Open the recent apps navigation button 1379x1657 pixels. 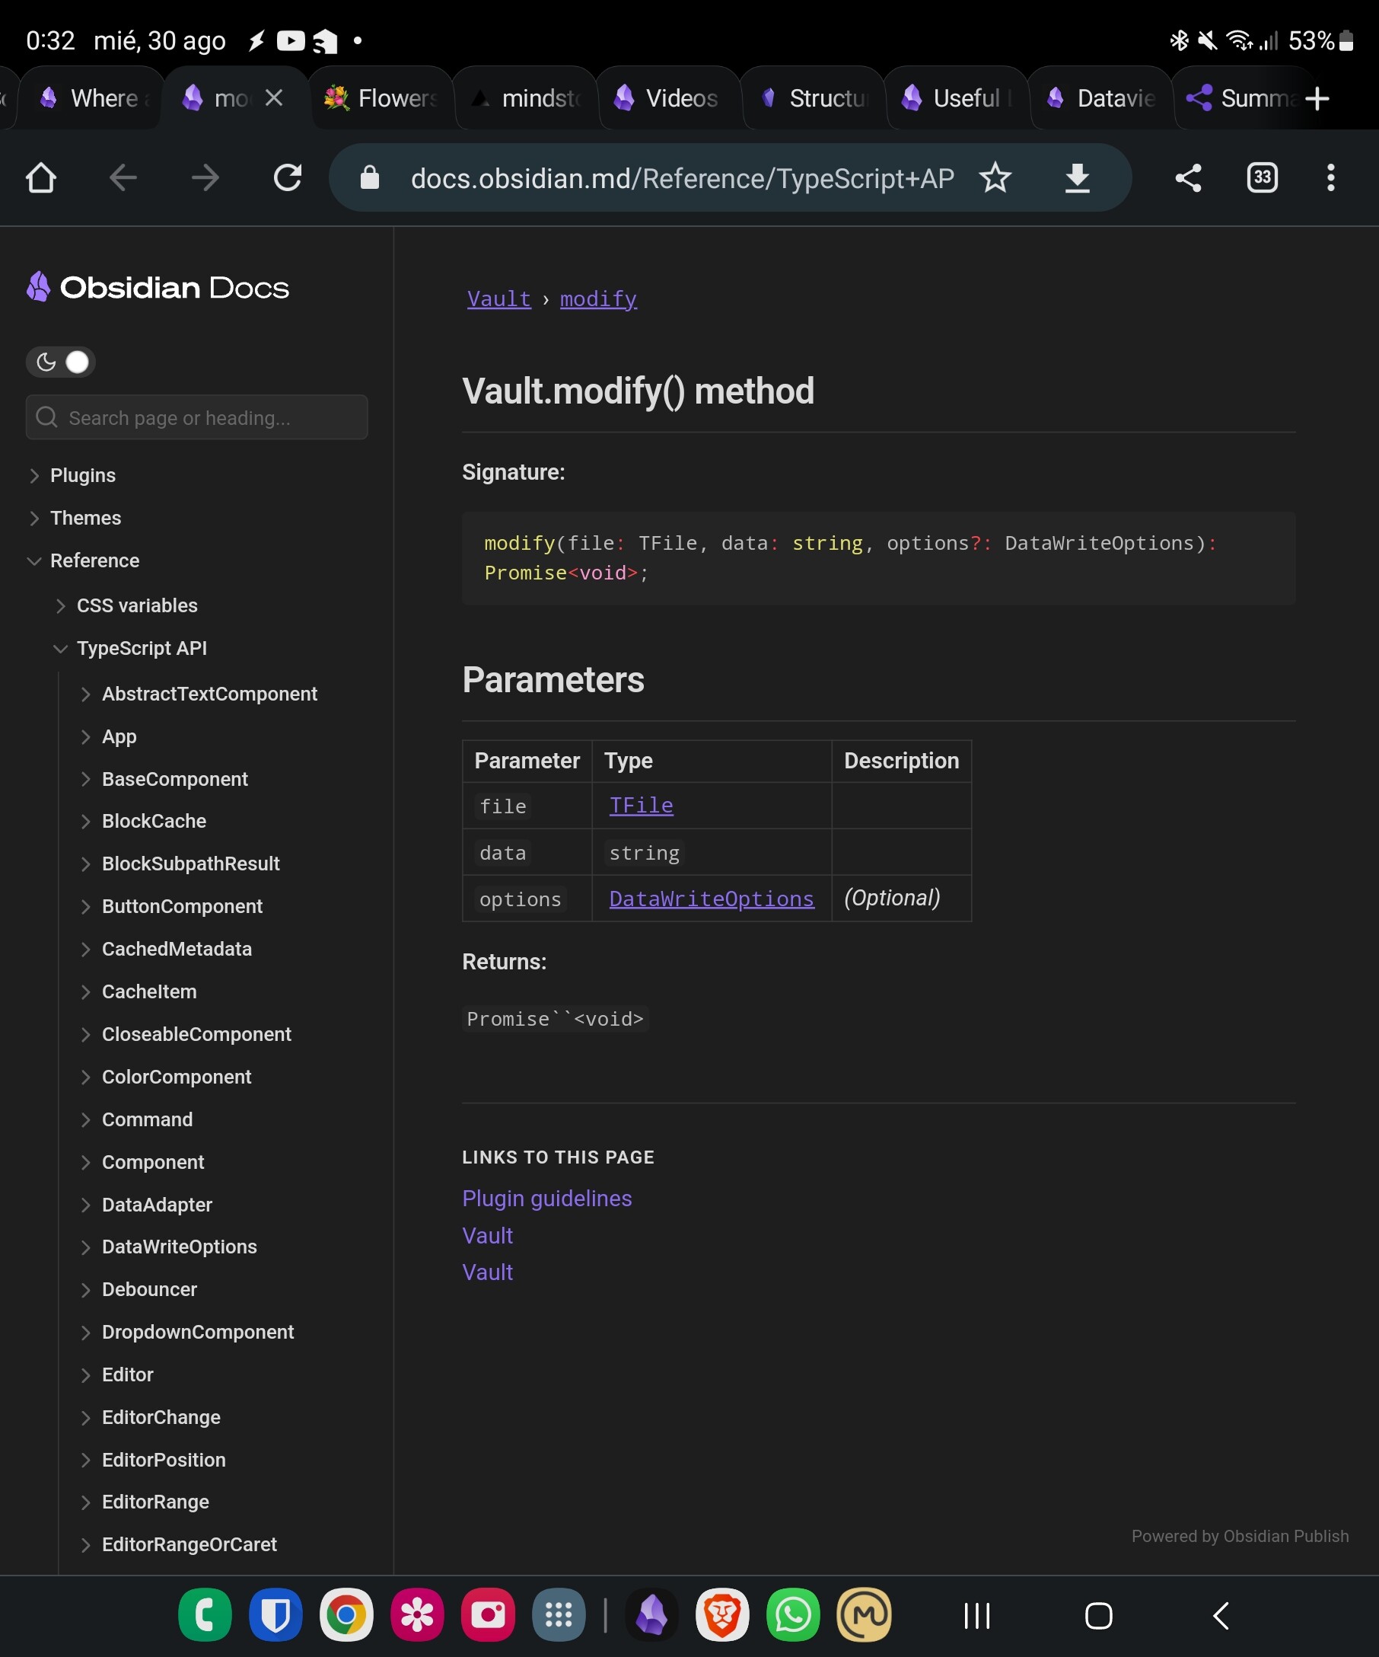coord(977,1615)
